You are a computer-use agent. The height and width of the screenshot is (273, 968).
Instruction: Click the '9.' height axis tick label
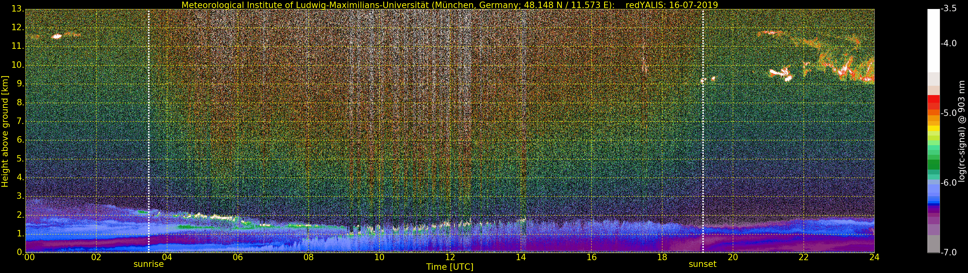20,84
